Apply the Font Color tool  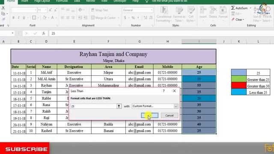52,18
